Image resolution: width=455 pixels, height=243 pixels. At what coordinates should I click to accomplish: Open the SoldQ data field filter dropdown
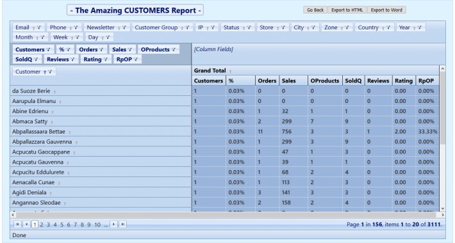click(36, 59)
